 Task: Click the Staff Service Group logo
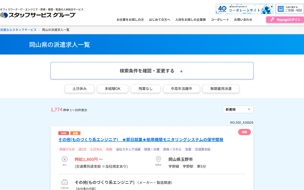coord(38,15)
